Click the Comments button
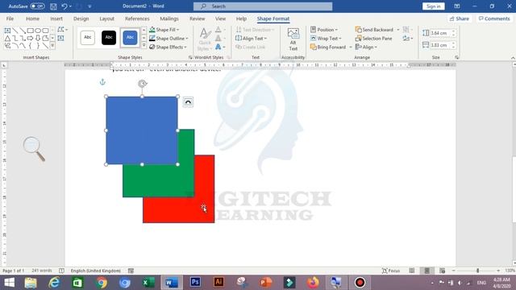Viewport: 516px width, 290px height. [x=494, y=19]
